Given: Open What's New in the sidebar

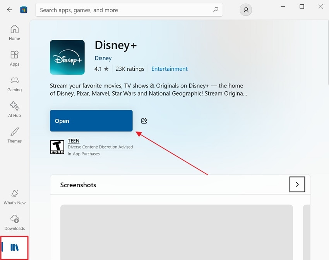Looking at the screenshot, I should (14, 197).
